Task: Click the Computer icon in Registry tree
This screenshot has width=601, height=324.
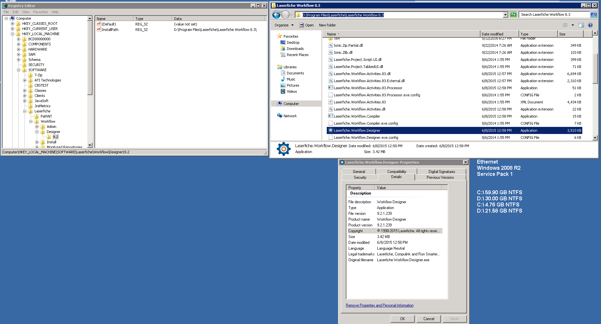Action: 12,18
